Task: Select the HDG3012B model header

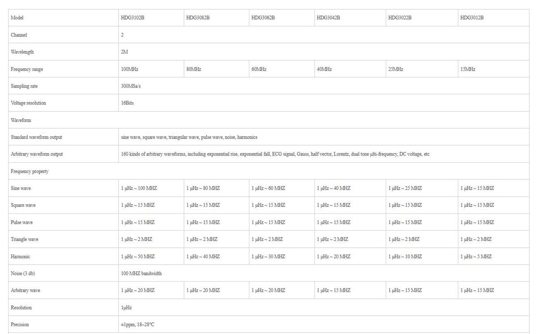Action: point(472,18)
